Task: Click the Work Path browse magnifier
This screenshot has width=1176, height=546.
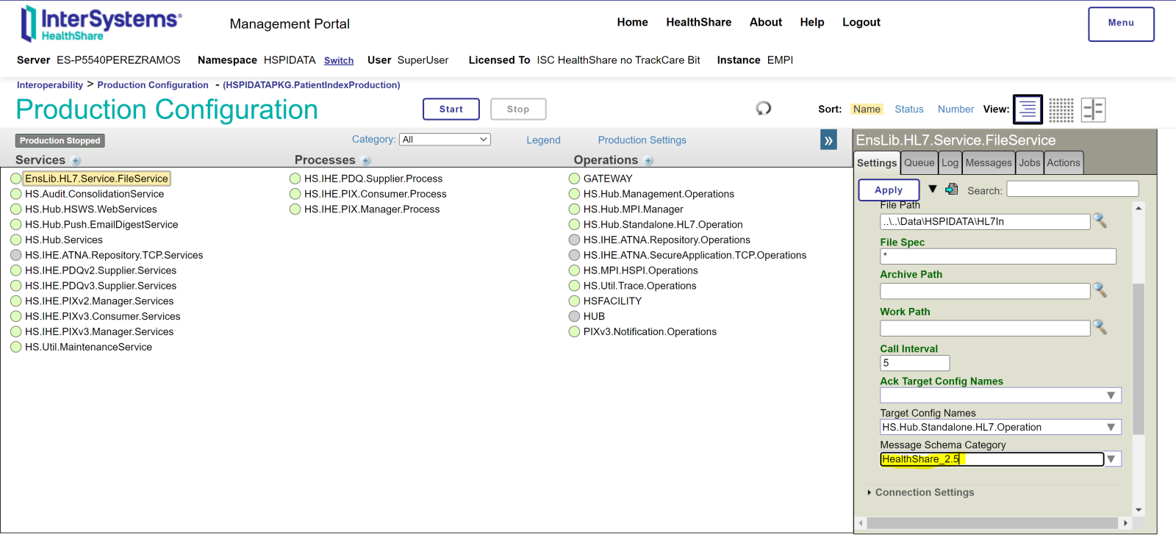Action: (x=1100, y=327)
